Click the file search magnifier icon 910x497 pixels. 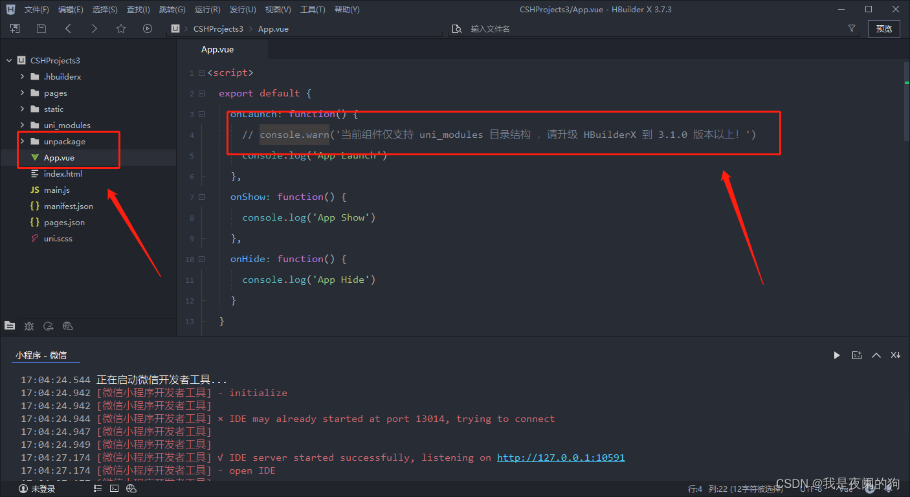coord(457,28)
